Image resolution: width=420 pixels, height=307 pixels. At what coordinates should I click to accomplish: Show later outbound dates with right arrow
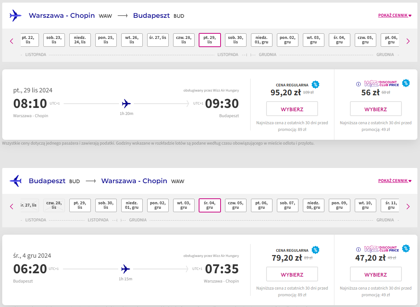click(x=408, y=41)
